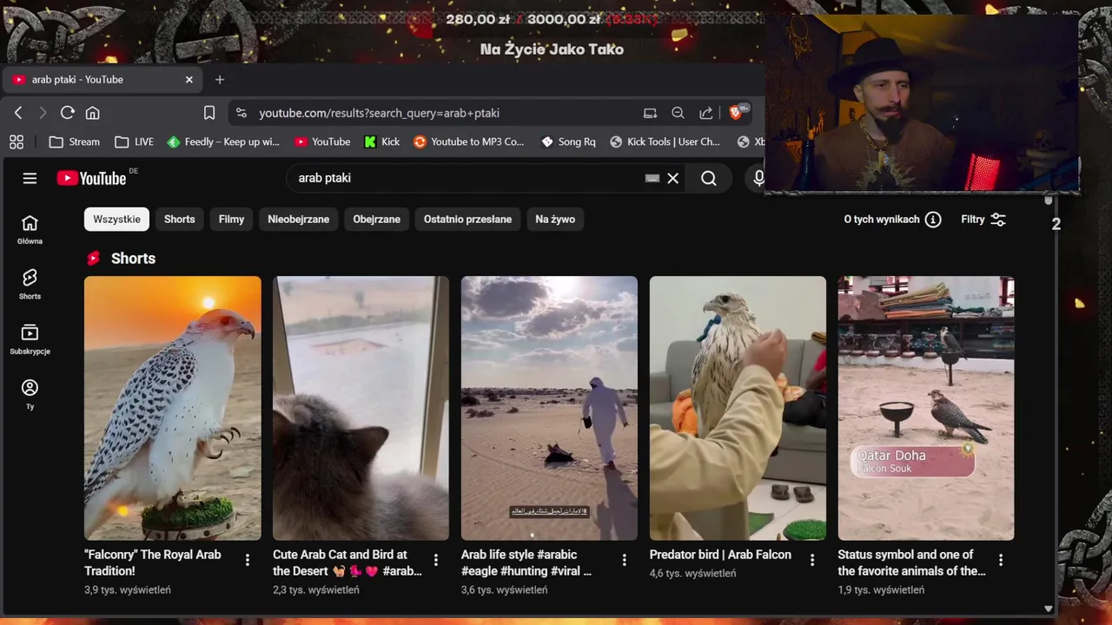Open the LIVE bookmarks folder

tap(135, 141)
